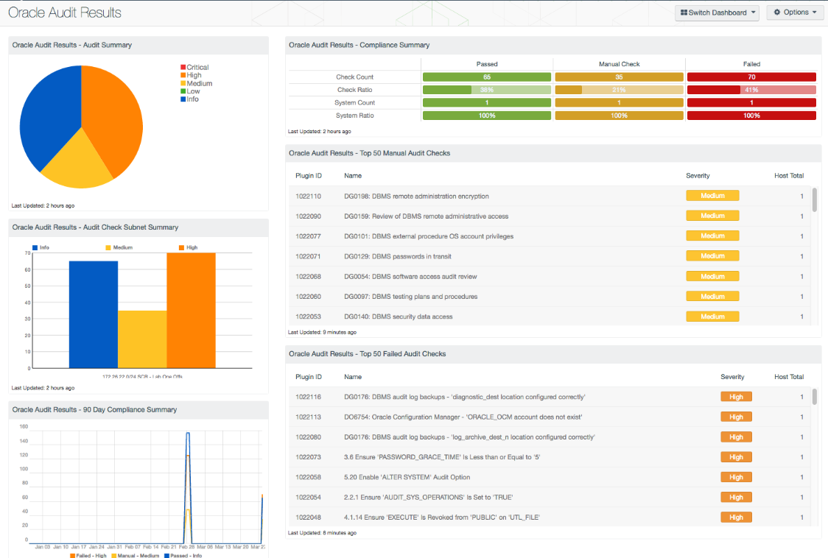Click the Low green legend swatch
This screenshot has height=558, width=828.
[x=183, y=91]
